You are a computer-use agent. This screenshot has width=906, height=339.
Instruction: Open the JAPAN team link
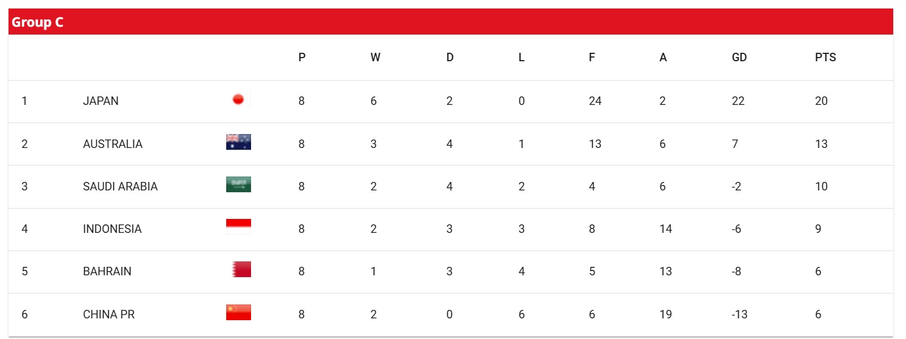(x=101, y=101)
